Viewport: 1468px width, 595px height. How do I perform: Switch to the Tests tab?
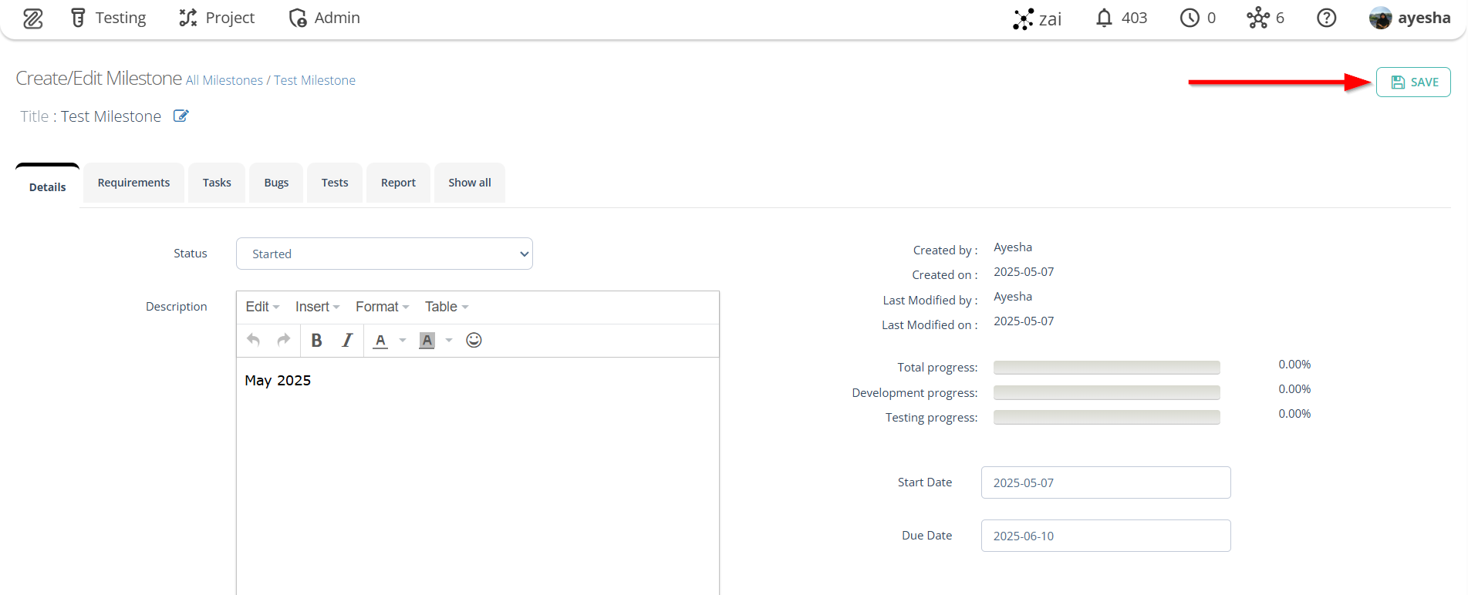[x=335, y=183]
